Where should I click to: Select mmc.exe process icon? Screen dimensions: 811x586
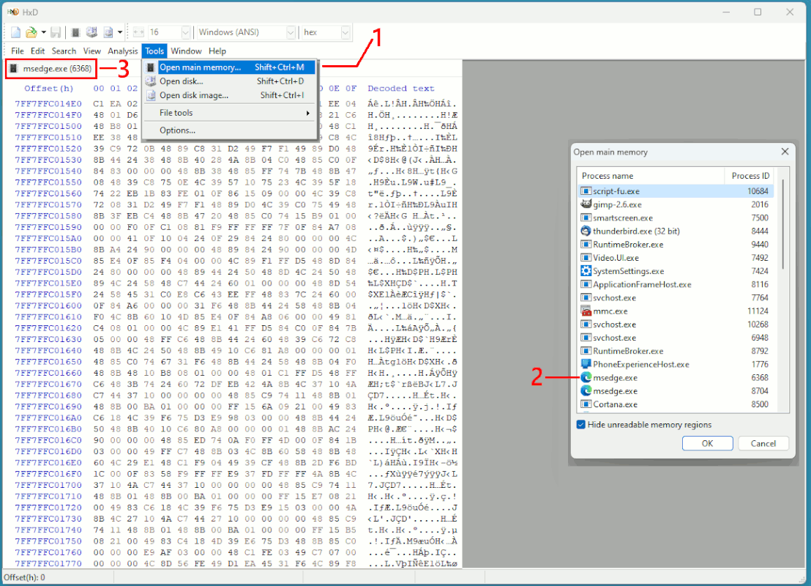(586, 311)
